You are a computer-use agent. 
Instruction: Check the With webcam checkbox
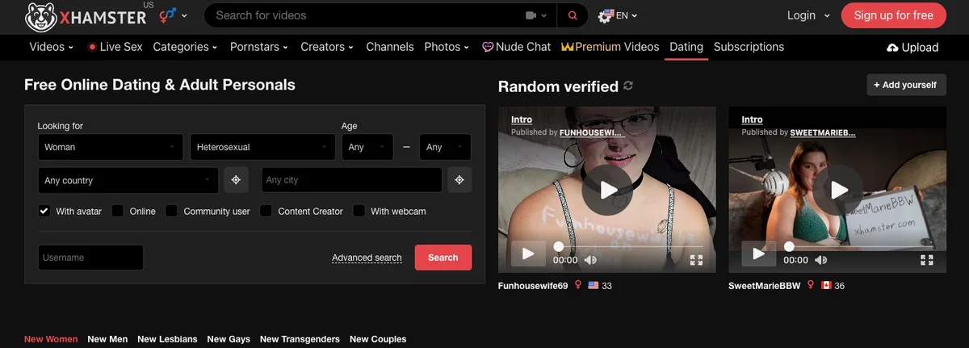[359, 211]
